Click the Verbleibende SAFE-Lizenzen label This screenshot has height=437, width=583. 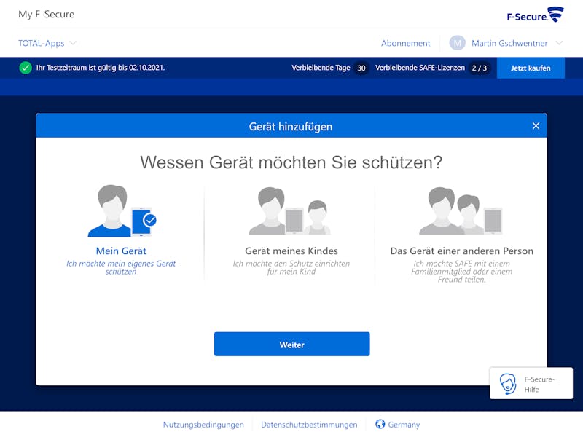pos(420,68)
